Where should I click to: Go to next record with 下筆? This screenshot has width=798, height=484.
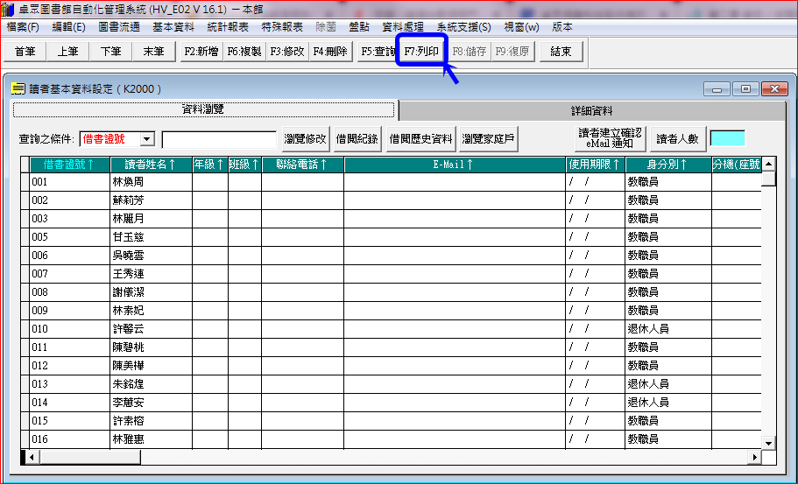tap(110, 52)
